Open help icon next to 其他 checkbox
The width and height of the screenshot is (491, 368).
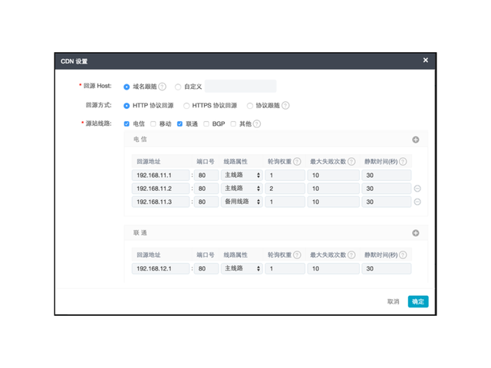(257, 124)
